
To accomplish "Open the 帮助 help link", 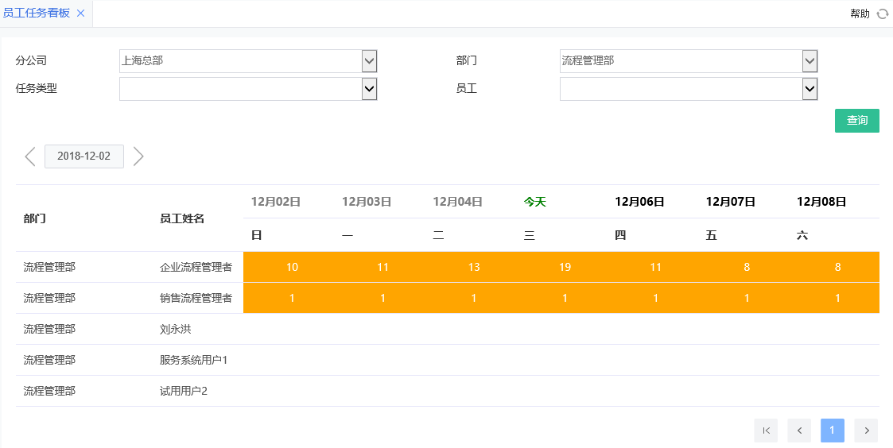I will 860,14.
